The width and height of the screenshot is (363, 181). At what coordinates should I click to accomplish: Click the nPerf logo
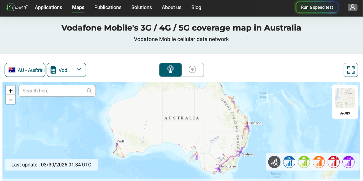pos(17,7)
